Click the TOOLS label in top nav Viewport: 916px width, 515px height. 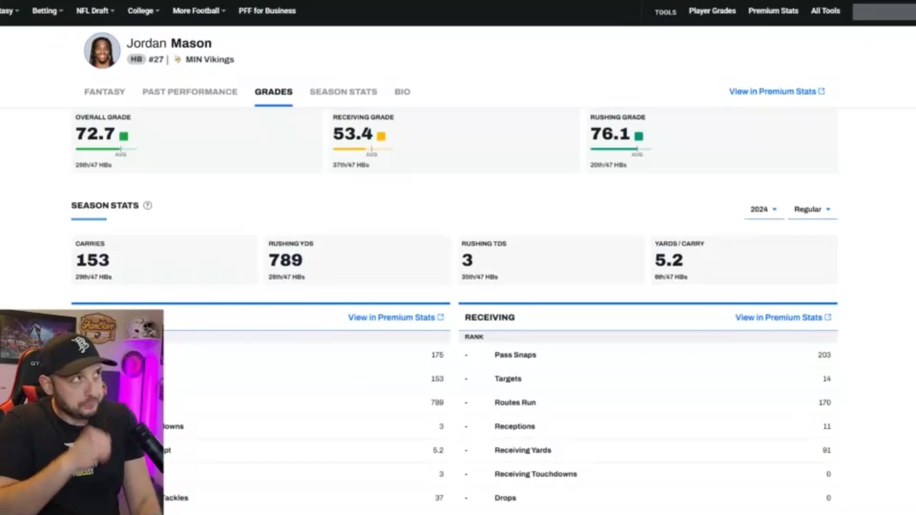(x=666, y=12)
